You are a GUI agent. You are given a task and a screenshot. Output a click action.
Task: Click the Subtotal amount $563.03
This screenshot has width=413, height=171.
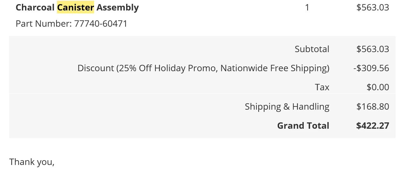coord(373,49)
